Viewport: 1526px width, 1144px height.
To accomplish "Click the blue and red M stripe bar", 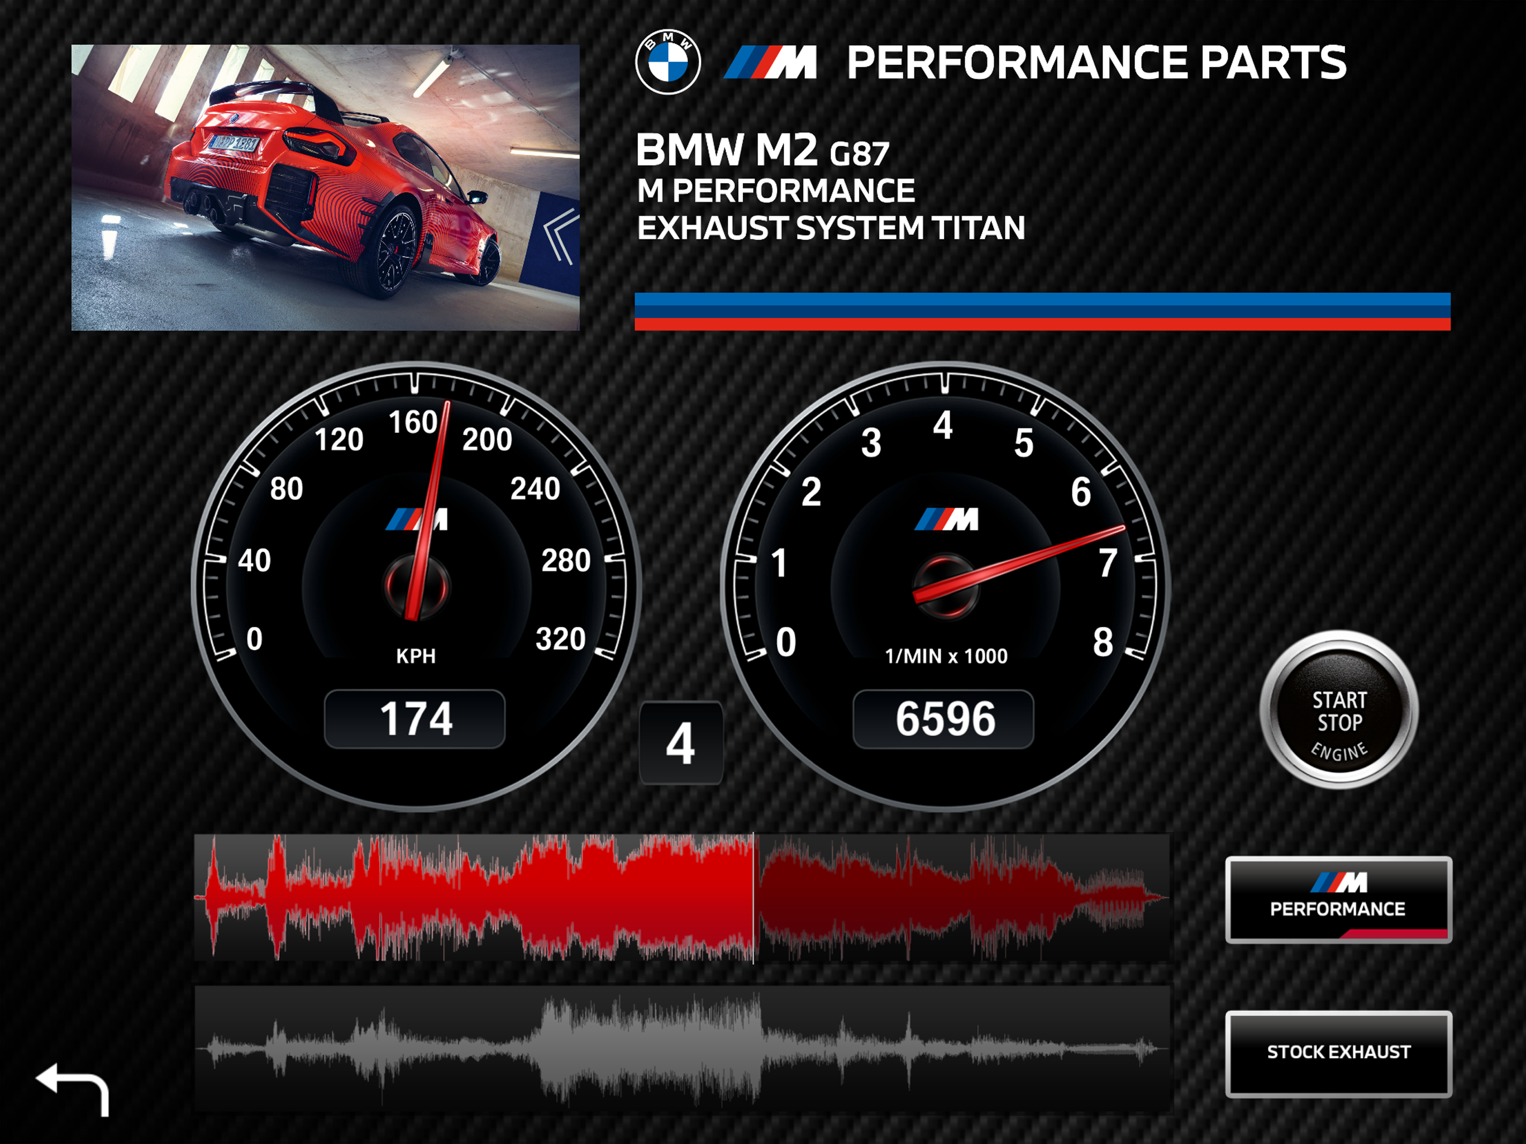I will click(x=1042, y=311).
